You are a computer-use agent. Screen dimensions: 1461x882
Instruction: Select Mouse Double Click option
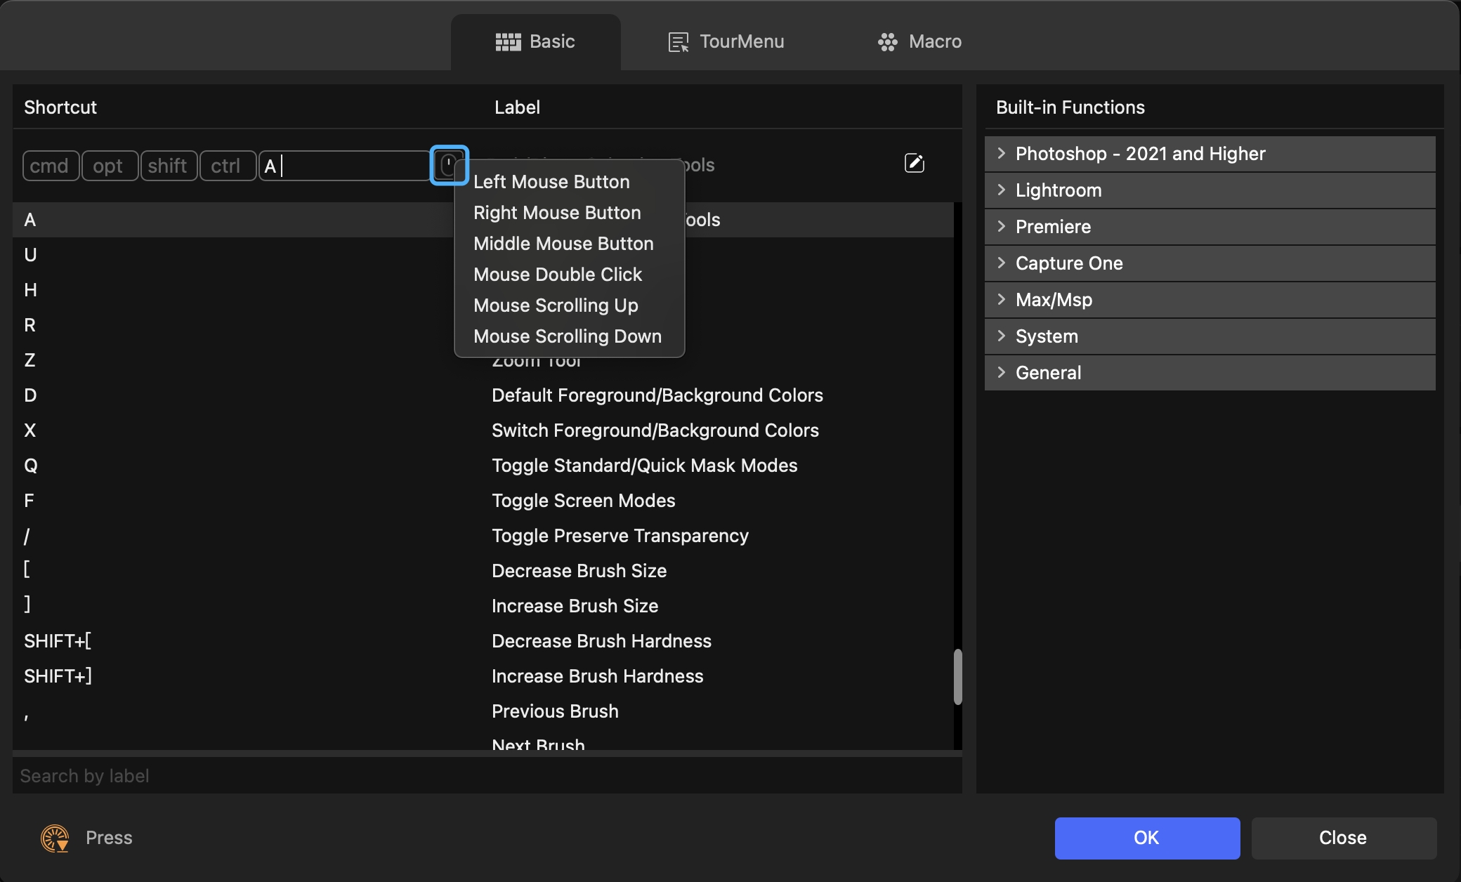tap(569, 275)
